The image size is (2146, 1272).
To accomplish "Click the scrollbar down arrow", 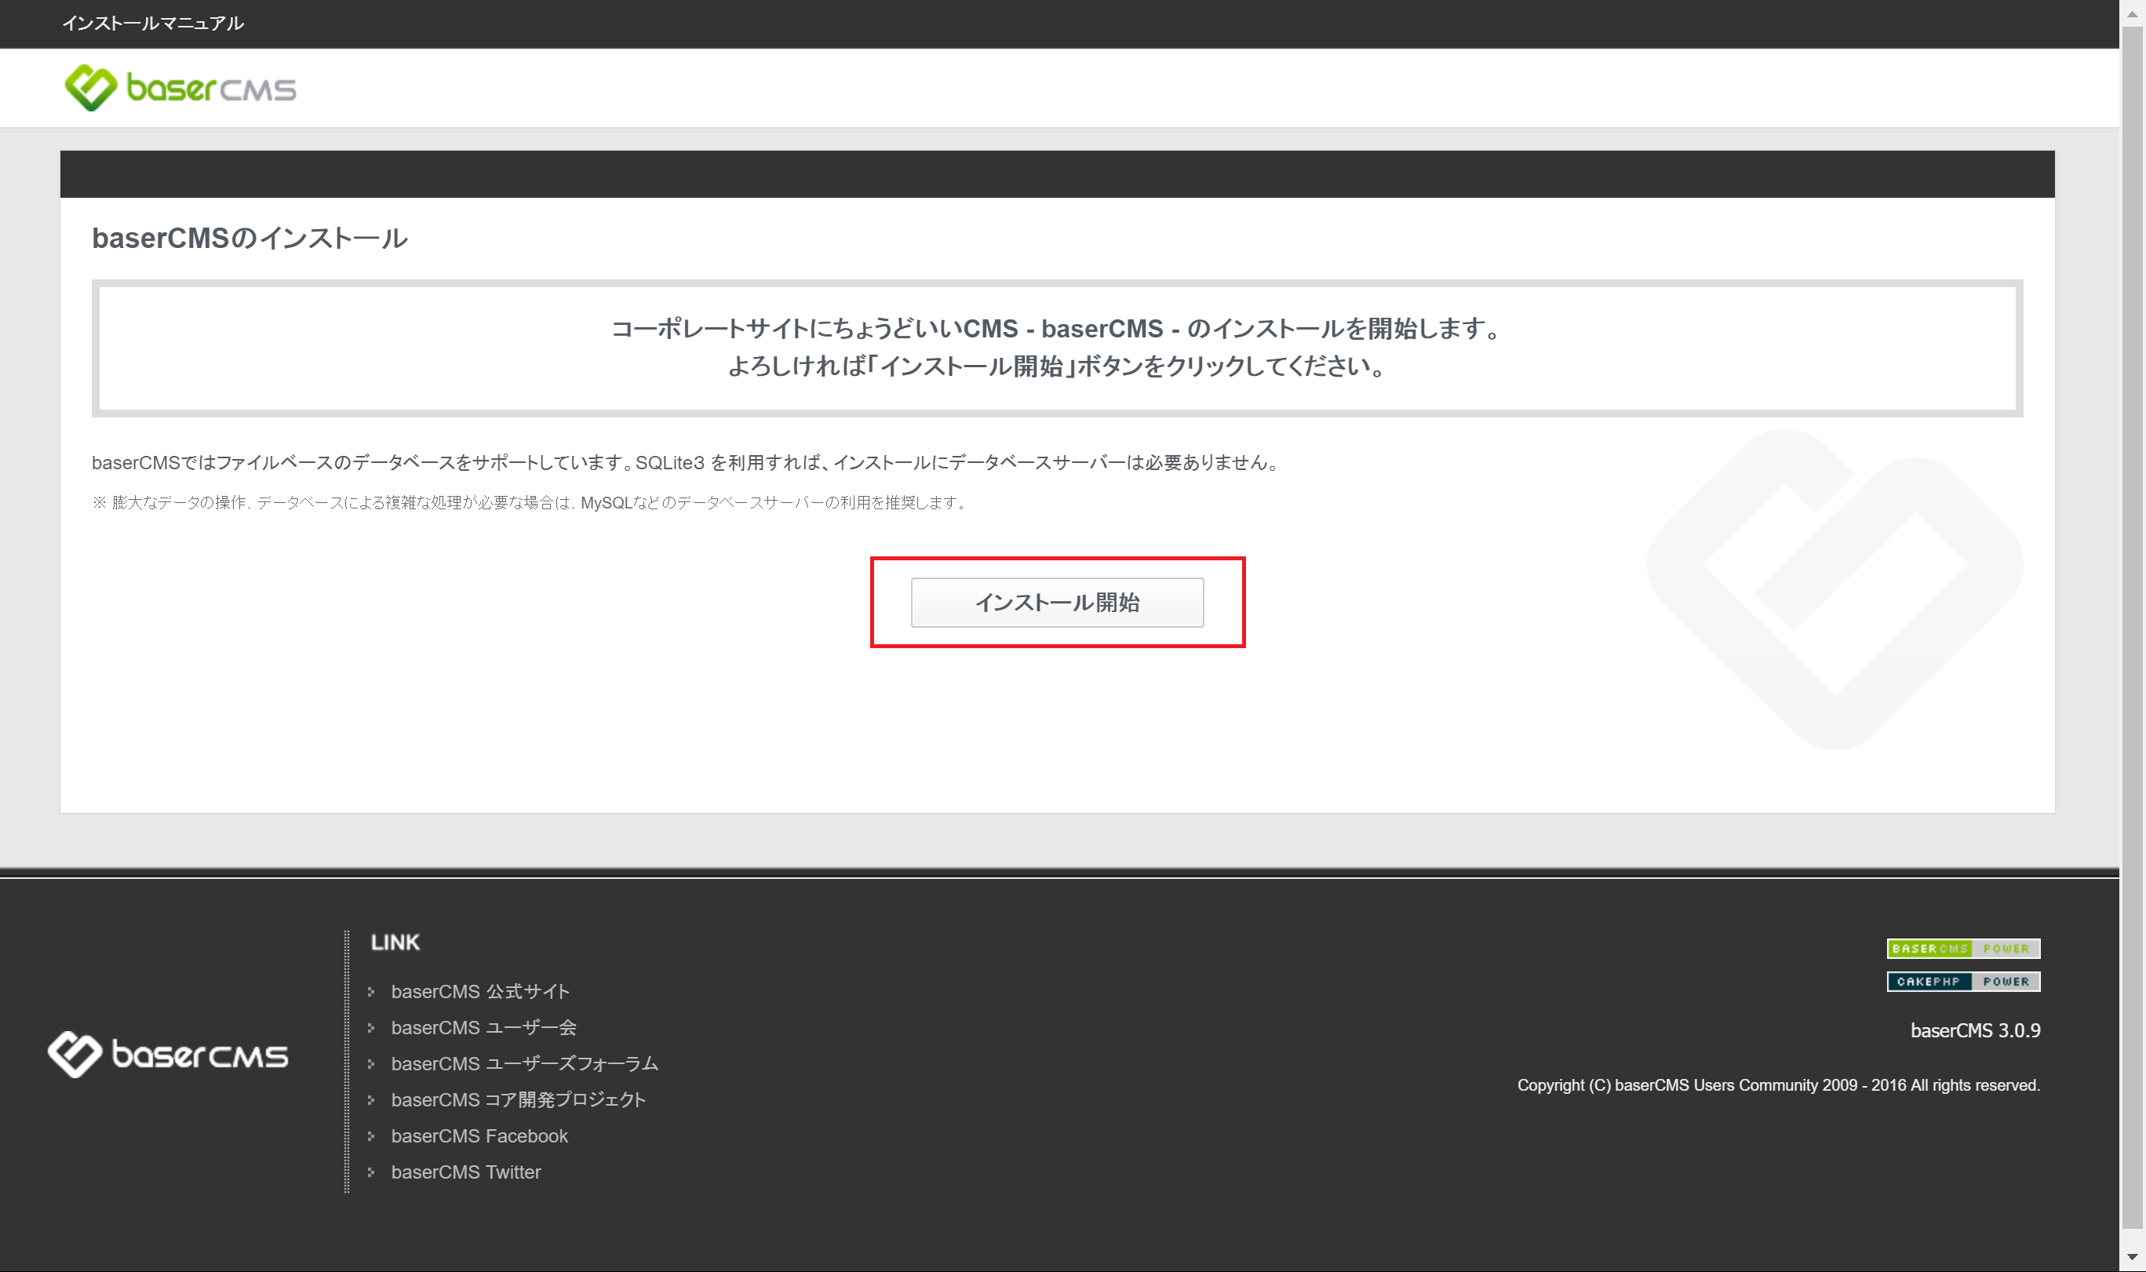I will pyautogui.click(x=2133, y=1257).
